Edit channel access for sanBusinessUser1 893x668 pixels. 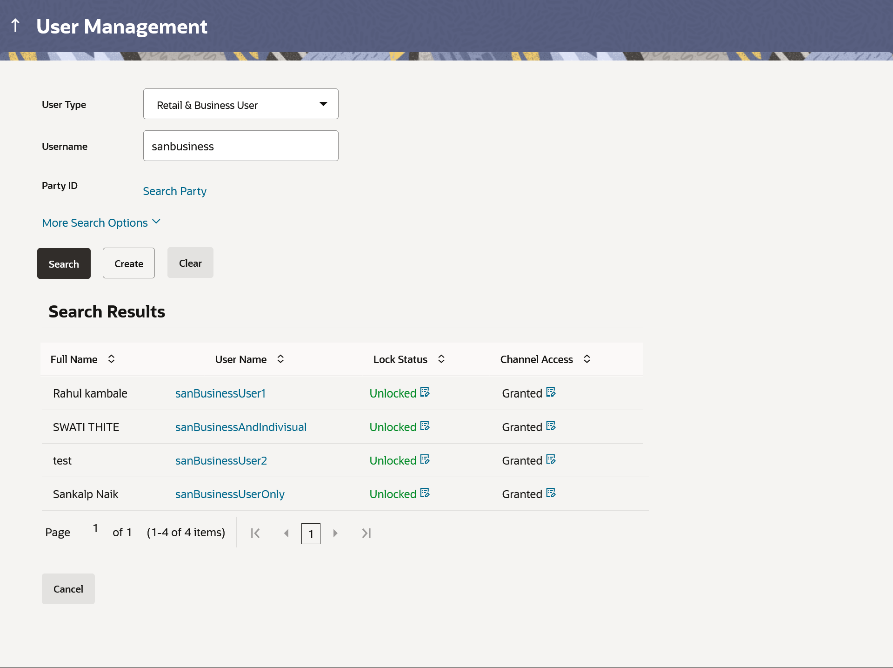click(x=551, y=392)
